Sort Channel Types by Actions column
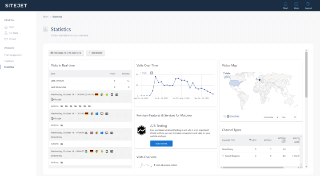 268,140
